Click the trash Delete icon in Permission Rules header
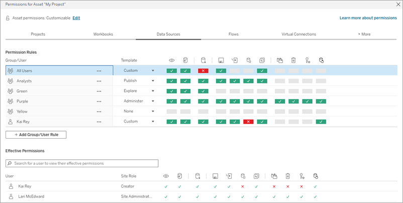The width and height of the screenshot is (403, 203). tap(293, 60)
